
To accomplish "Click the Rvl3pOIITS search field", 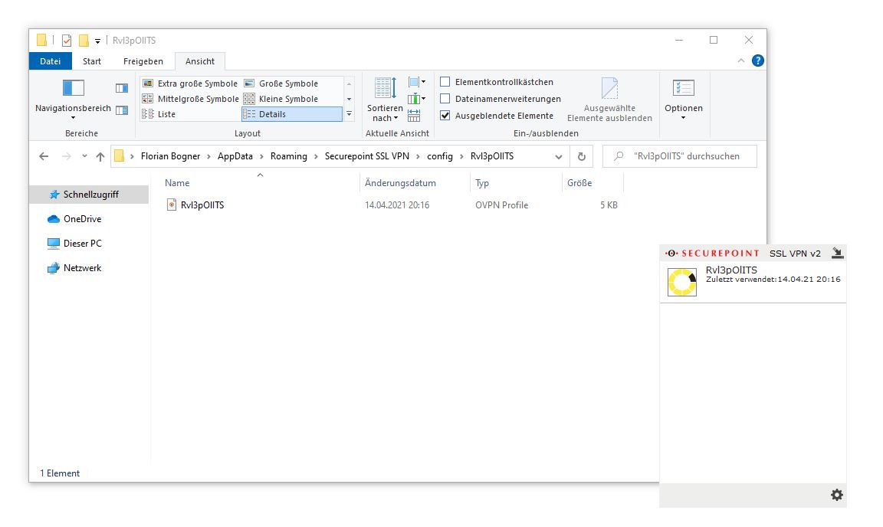I will (686, 156).
